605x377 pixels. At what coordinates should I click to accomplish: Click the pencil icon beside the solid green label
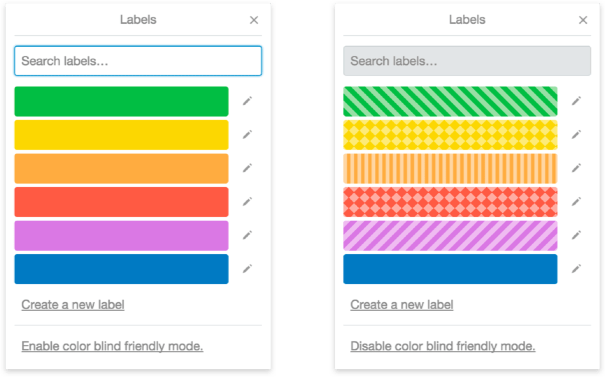(x=247, y=101)
